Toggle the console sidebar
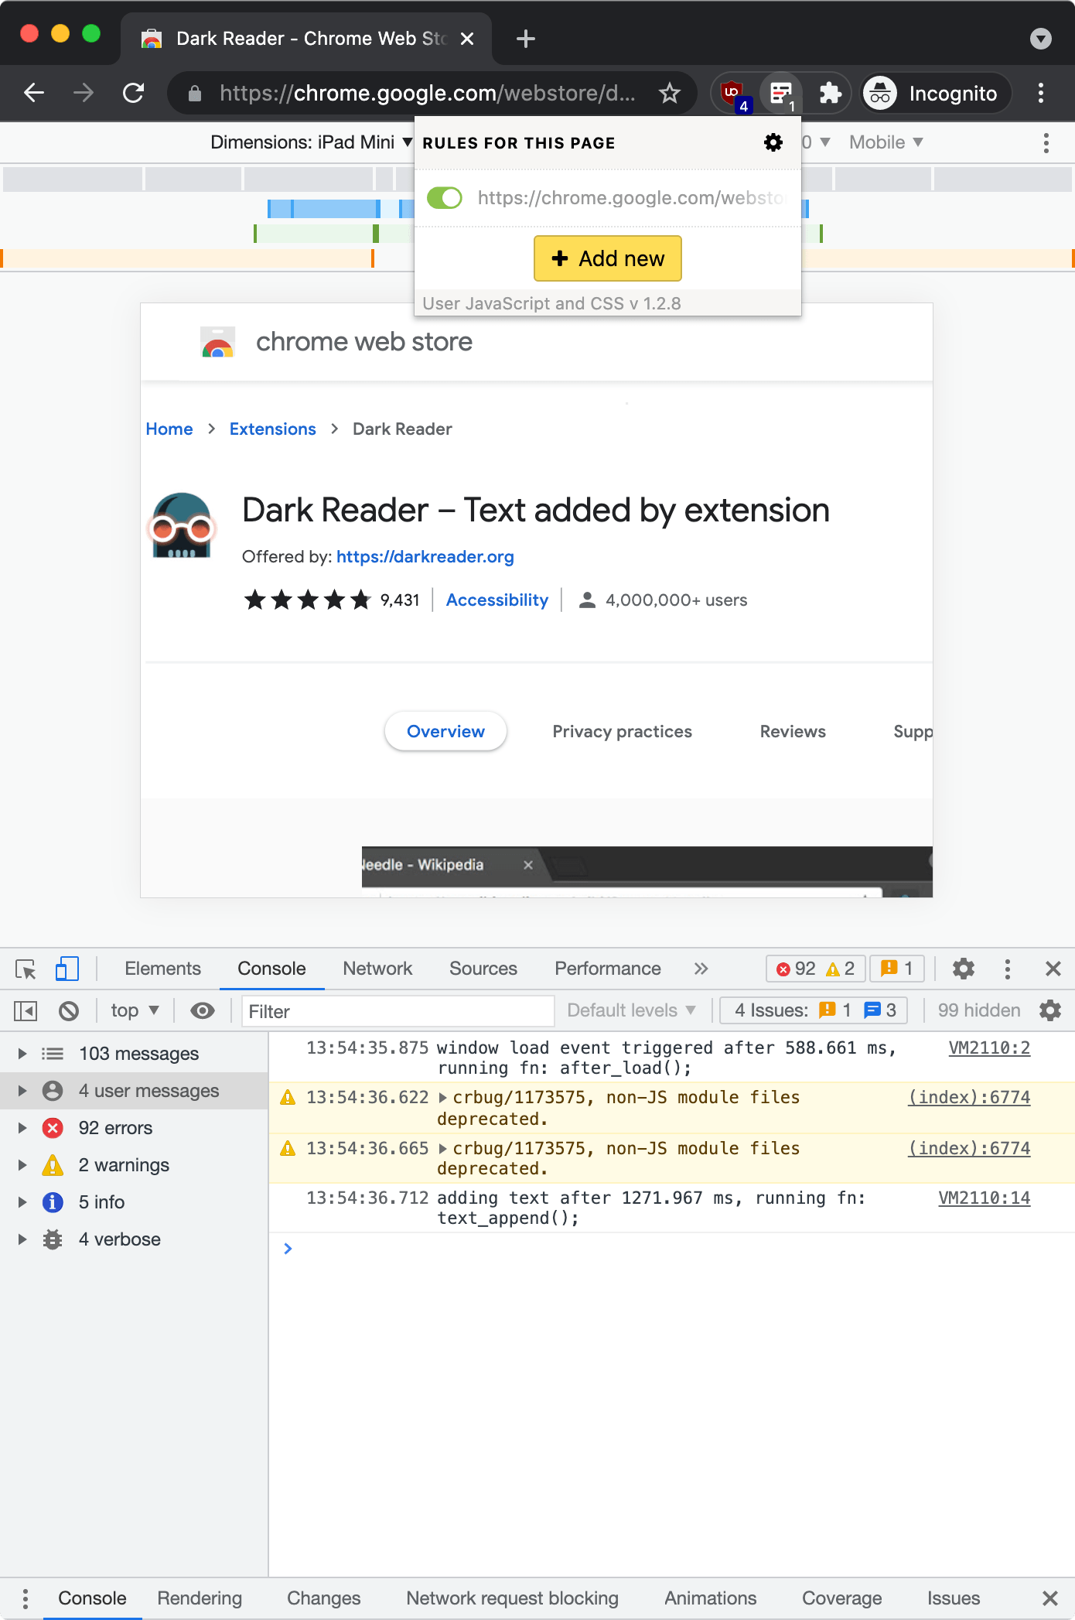The width and height of the screenshot is (1075, 1620). click(x=26, y=1011)
